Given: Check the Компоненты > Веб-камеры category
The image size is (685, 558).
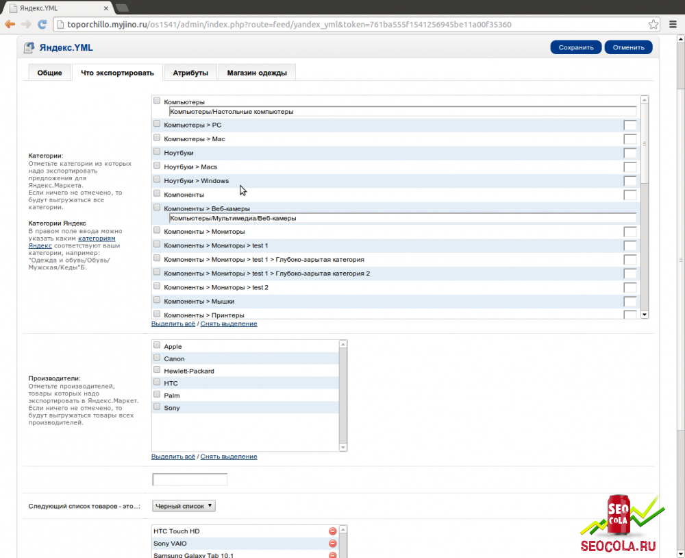Looking at the screenshot, I should point(157,208).
